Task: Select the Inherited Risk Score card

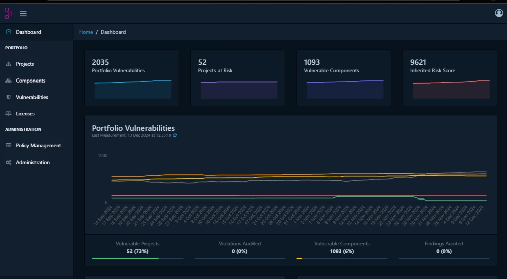Action: click(x=450, y=77)
